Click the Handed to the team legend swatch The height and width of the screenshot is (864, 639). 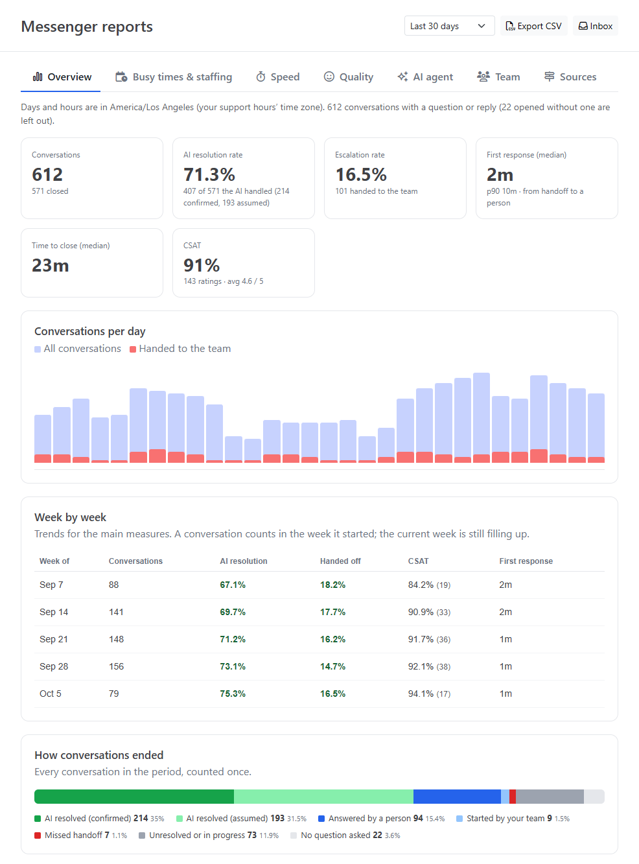point(133,349)
